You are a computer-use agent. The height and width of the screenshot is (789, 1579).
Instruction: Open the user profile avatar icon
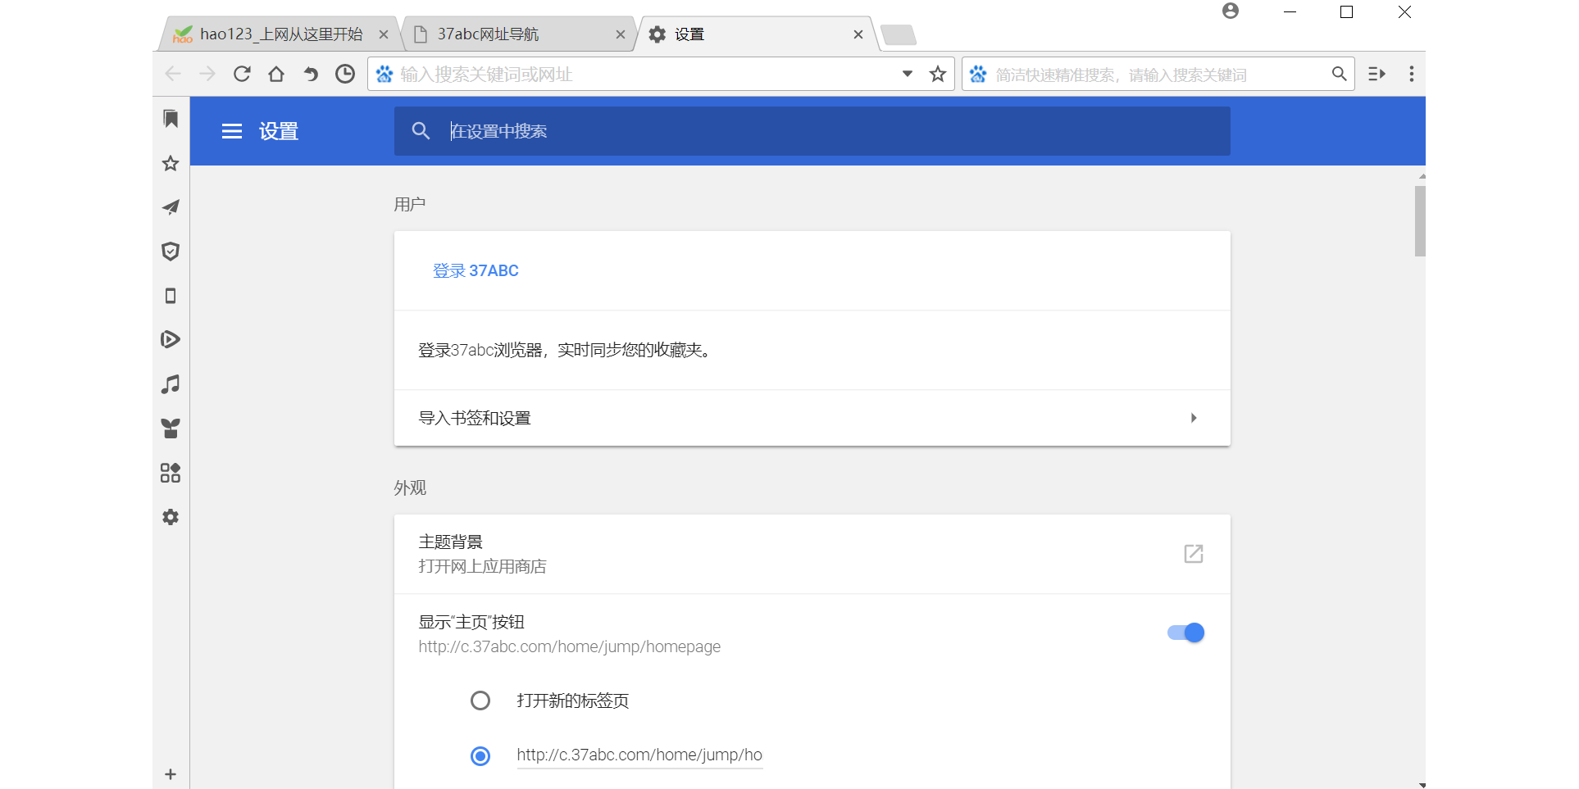coord(1231,11)
